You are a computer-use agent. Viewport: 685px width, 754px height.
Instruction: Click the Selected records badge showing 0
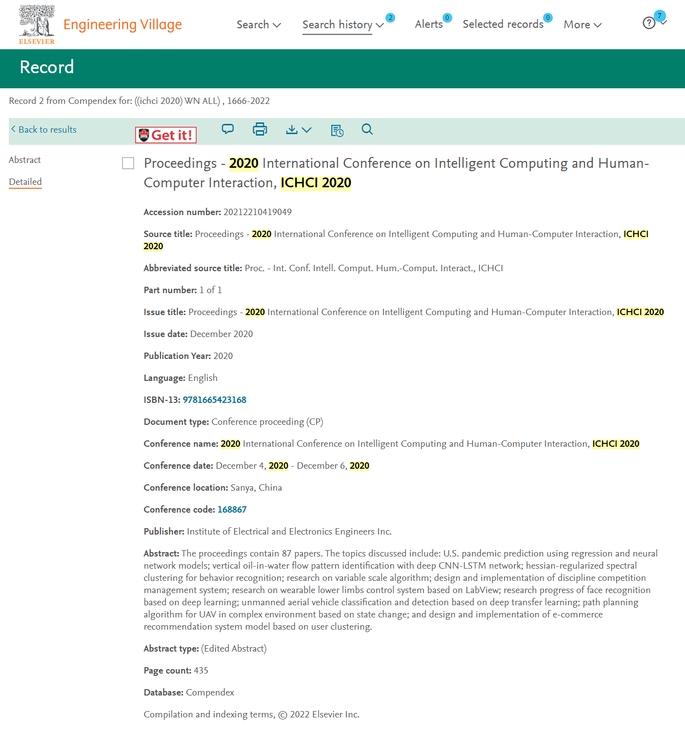pyautogui.click(x=548, y=18)
